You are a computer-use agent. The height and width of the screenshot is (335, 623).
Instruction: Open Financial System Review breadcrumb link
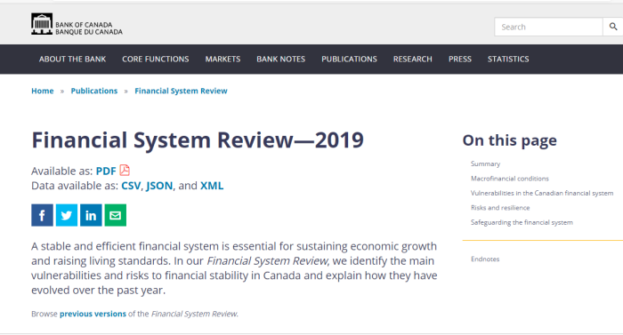pos(181,91)
